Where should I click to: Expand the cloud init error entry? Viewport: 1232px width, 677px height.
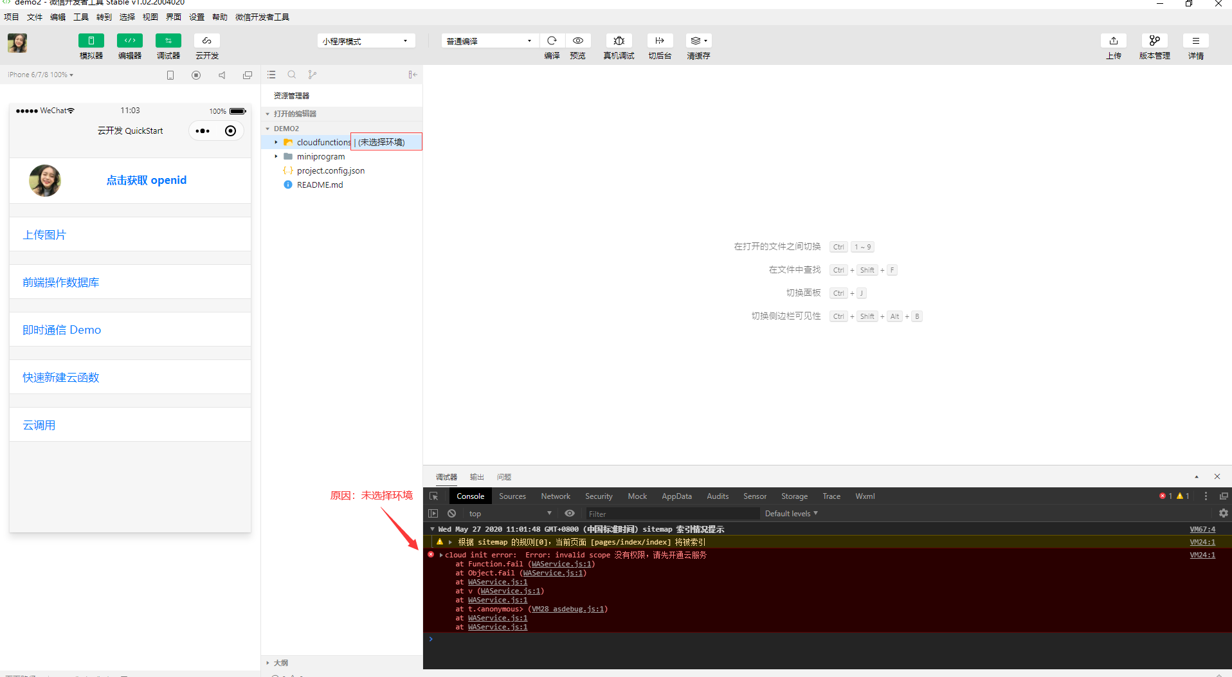pos(441,555)
